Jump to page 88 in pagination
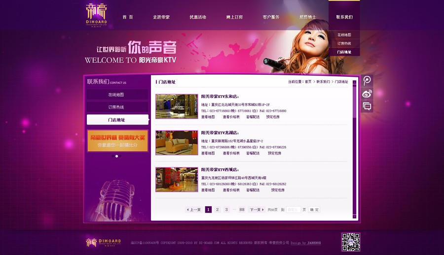The width and height of the screenshot is (444, 255). tap(242, 210)
